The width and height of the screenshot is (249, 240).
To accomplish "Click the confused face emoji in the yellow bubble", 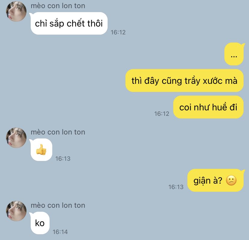I will pyautogui.click(x=231, y=180).
